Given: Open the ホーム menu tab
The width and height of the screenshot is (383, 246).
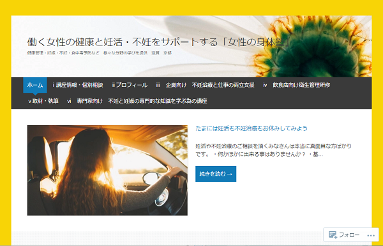Looking at the screenshot, I should click(35, 85).
